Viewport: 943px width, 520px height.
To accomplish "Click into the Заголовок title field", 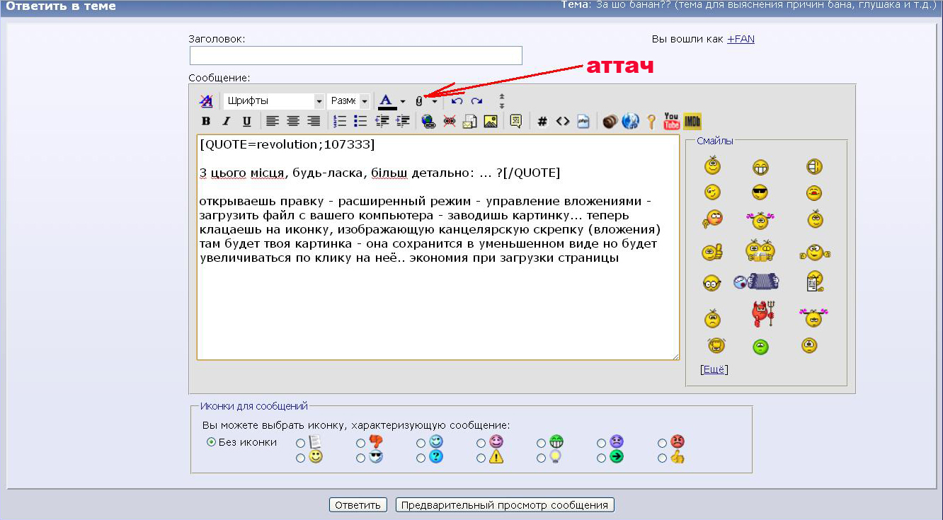I will (x=355, y=56).
